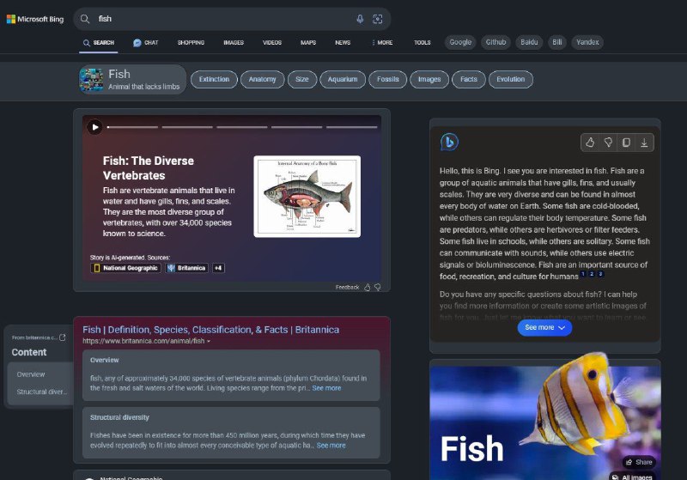The height and width of the screenshot is (480, 687).
Task: Click the Google search engine shortcut
Action: point(460,42)
